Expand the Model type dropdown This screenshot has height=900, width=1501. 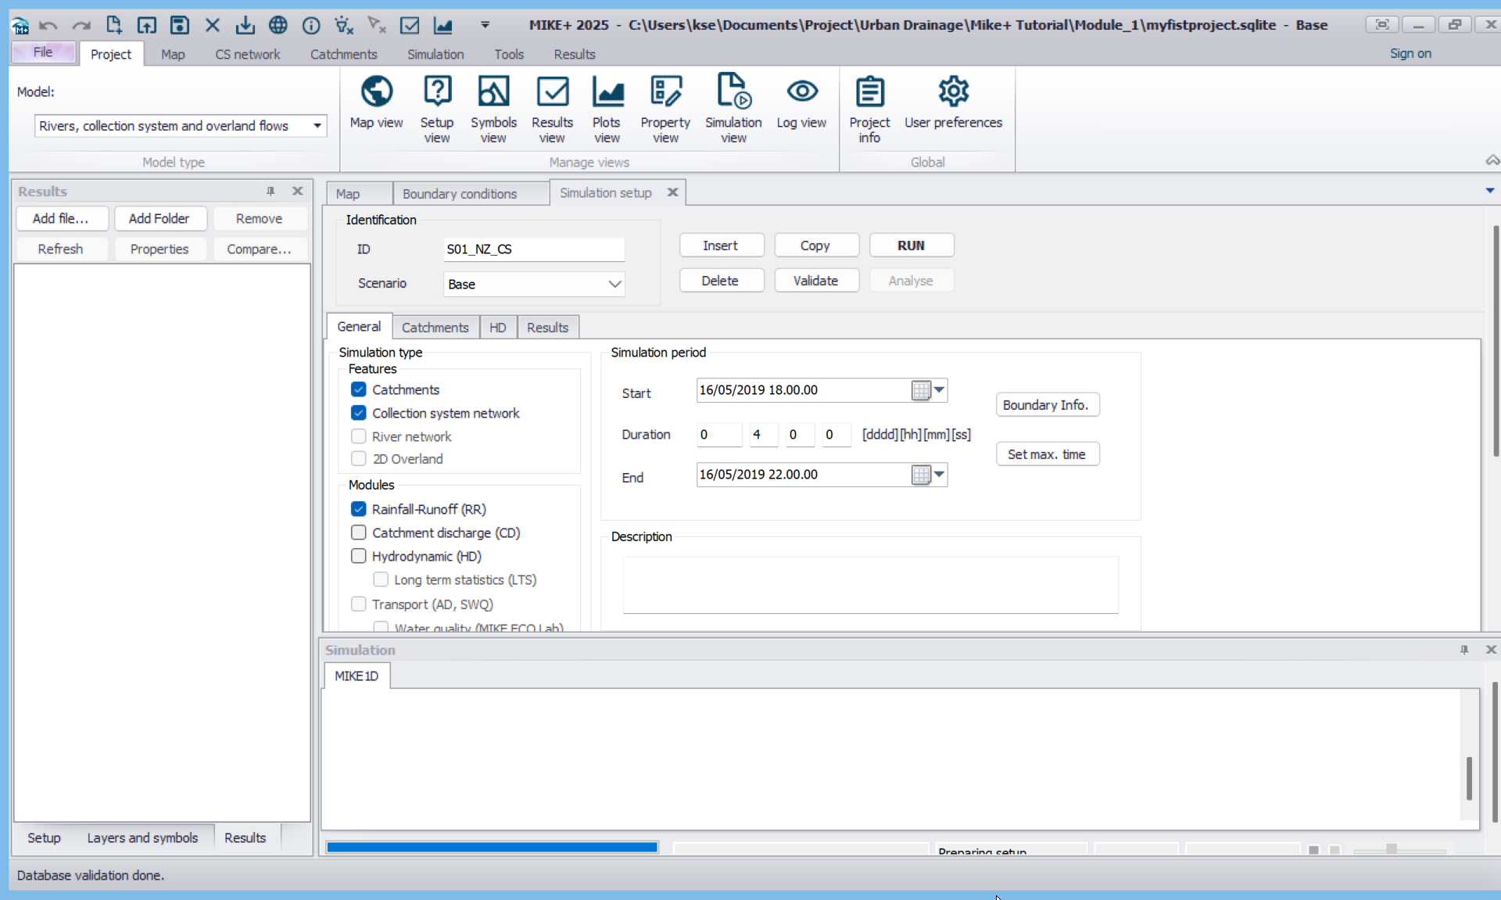coord(317,126)
